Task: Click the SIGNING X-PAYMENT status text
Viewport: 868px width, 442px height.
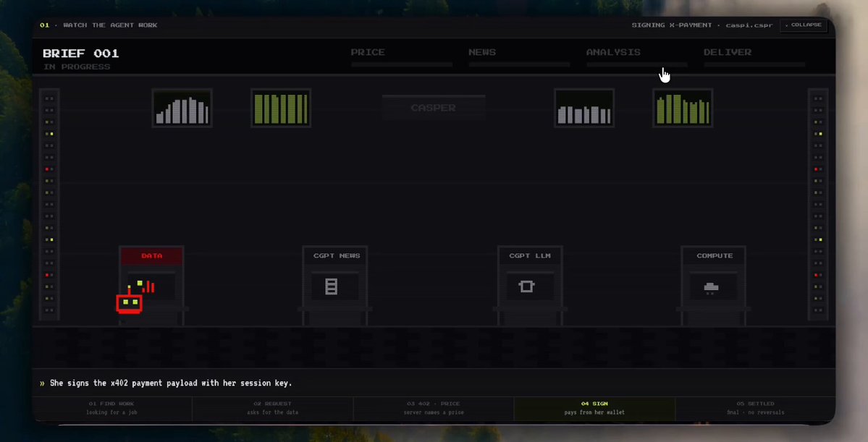Action: click(x=672, y=25)
